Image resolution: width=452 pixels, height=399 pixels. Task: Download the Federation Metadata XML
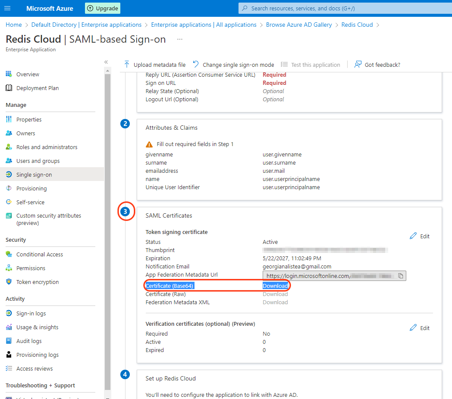(275, 302)
